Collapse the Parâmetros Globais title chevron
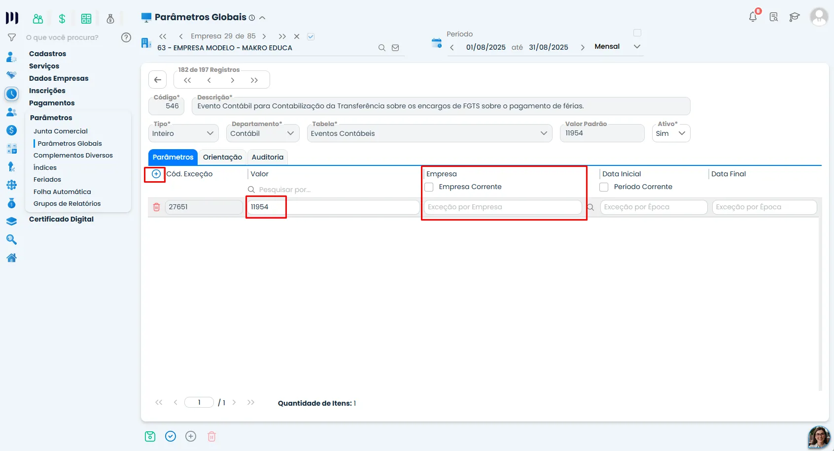This screenshot has height=451, width=834. (x=262, y=18)
